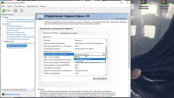Click the settings list scroll up arrow
This screenshot has height=98, width=174.
pyautogui.click(x=106, y=40)
